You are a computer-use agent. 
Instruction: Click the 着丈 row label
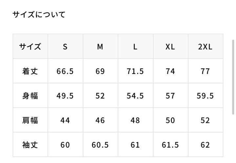pyautogui.click(x=30, y=71)
